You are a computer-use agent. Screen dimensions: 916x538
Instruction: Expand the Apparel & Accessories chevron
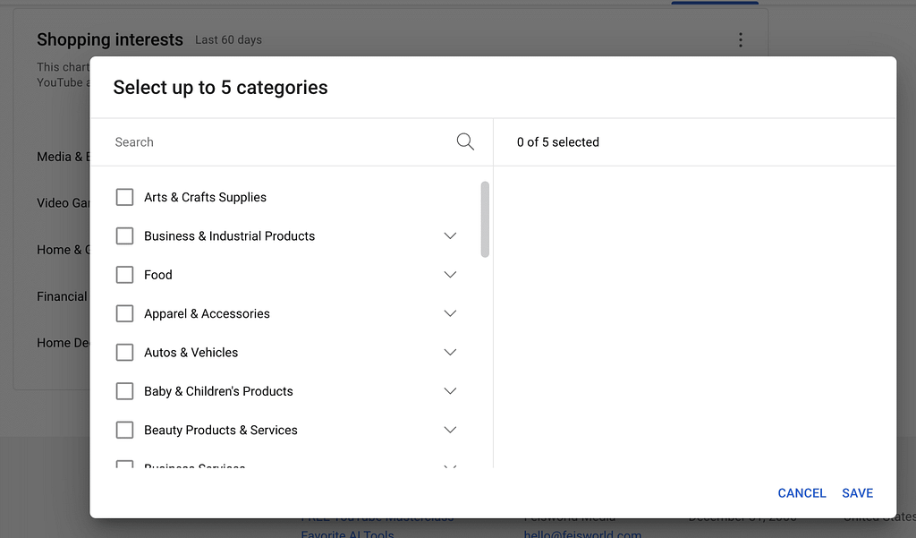click(x=450, y=313)
